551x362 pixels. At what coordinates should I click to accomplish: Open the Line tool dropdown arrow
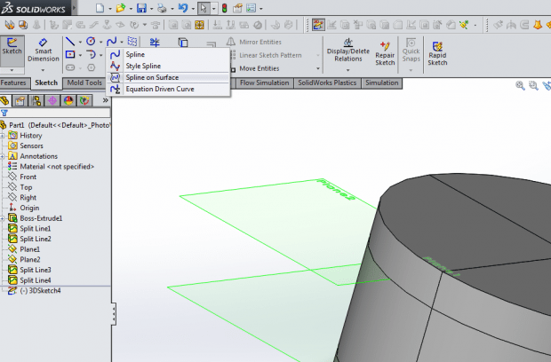pos(80,42)
